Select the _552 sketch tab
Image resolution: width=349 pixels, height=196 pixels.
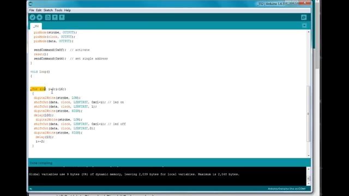tap(36, 26)
